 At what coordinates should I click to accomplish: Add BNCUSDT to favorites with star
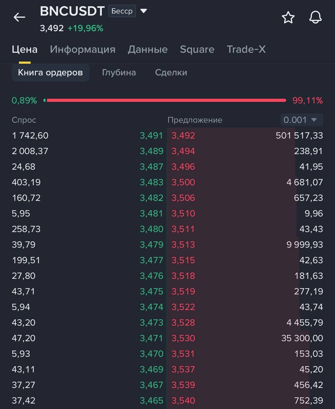pyautogui.click(x=288, y=17)
